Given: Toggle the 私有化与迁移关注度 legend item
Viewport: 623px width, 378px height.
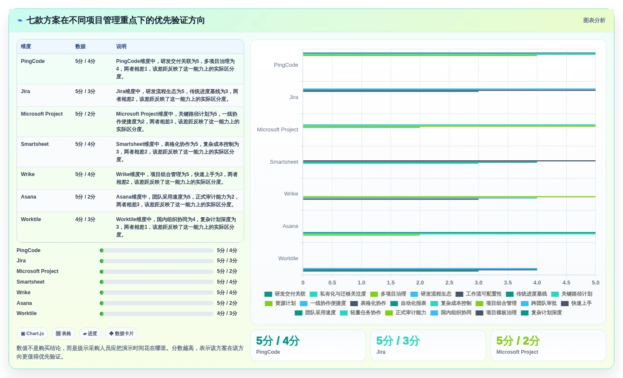Looking at the screenshot, I should (338, 294).
